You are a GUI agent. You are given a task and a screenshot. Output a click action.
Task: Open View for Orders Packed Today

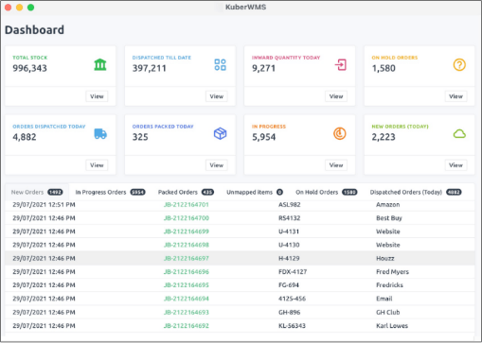click(x=217, y=165)
